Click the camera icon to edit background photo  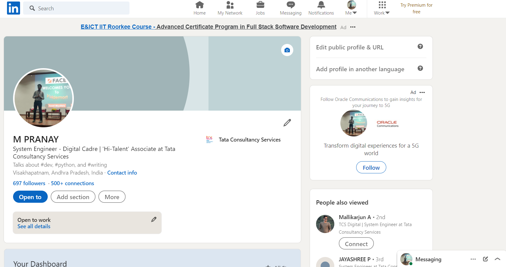(x=287, y=50)
